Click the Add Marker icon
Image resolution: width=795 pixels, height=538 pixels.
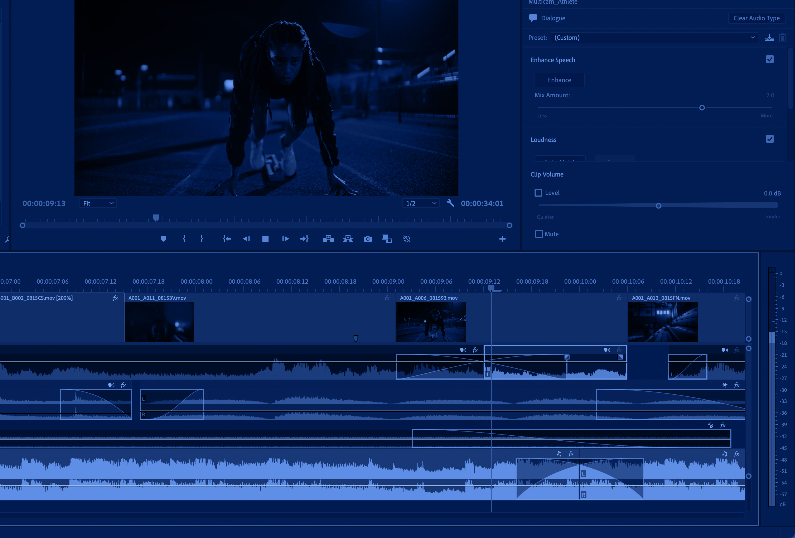(163, 239)
